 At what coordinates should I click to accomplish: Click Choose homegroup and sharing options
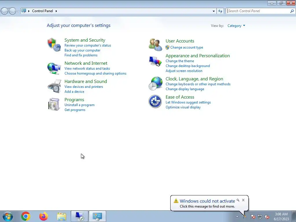[95, 73]
